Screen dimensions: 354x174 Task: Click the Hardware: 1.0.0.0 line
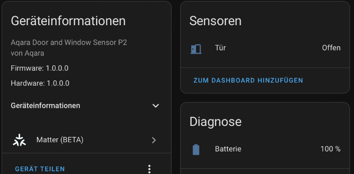point(40,83)
